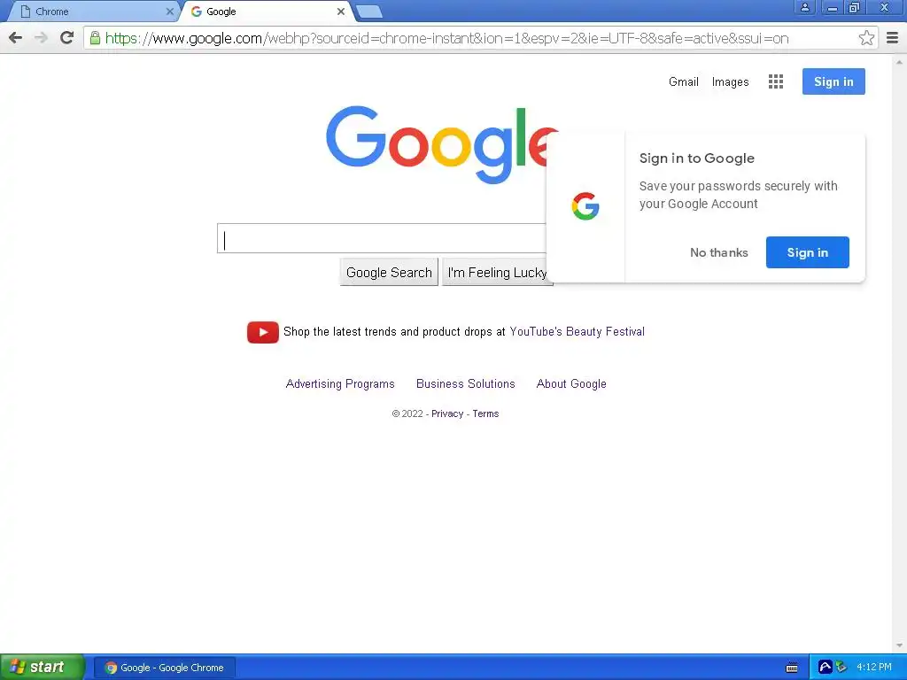
Task: Open the YouTube's Beauty Festival link
Action: pos(577,332)
